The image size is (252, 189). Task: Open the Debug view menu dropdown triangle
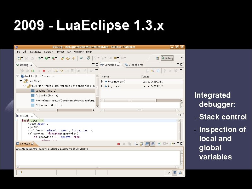(x=96, y=70)
